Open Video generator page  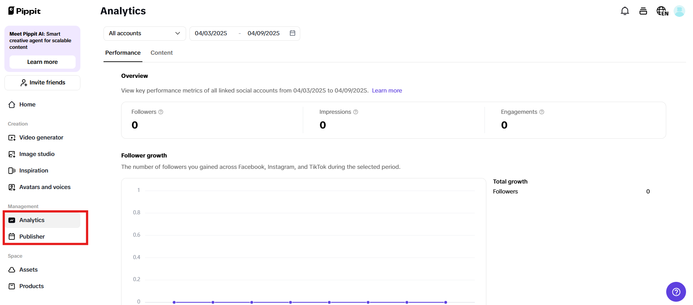(x=42, y=138)
